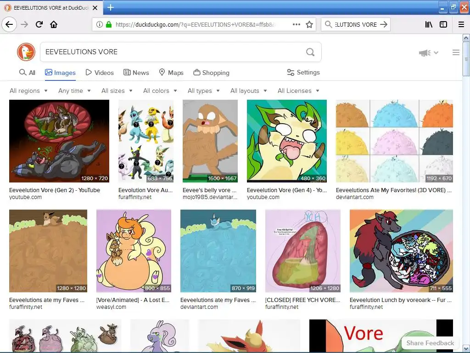Open the 1206 × 1280 thumbnail
Image resolution: width=470 pixels, height=353 pixels.
tap(303, 251)
